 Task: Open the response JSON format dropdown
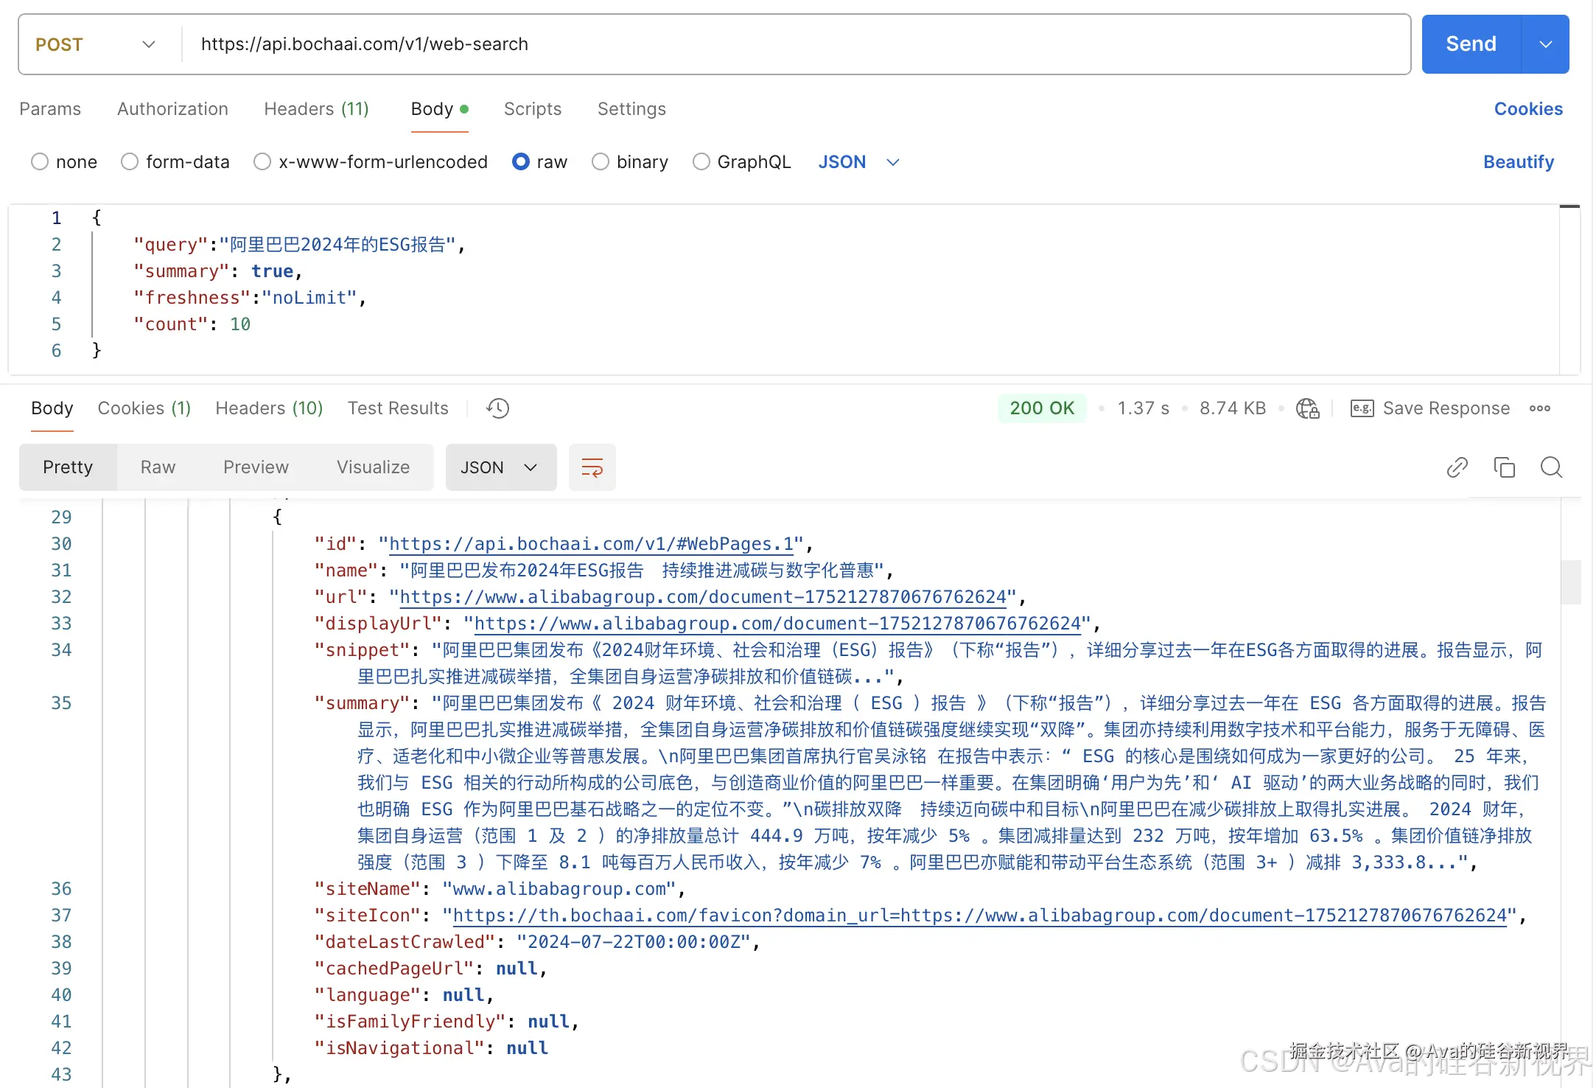[500, 467]
